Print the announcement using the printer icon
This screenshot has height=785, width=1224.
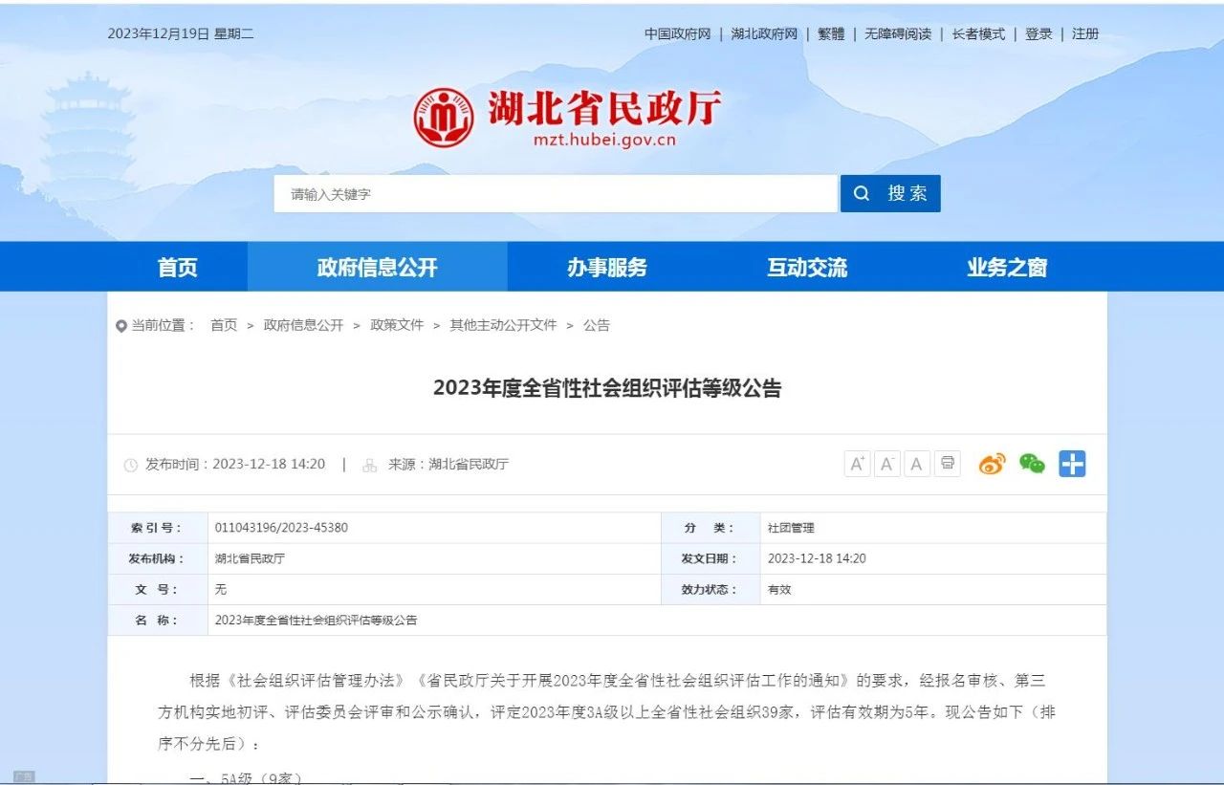point(947,465)
